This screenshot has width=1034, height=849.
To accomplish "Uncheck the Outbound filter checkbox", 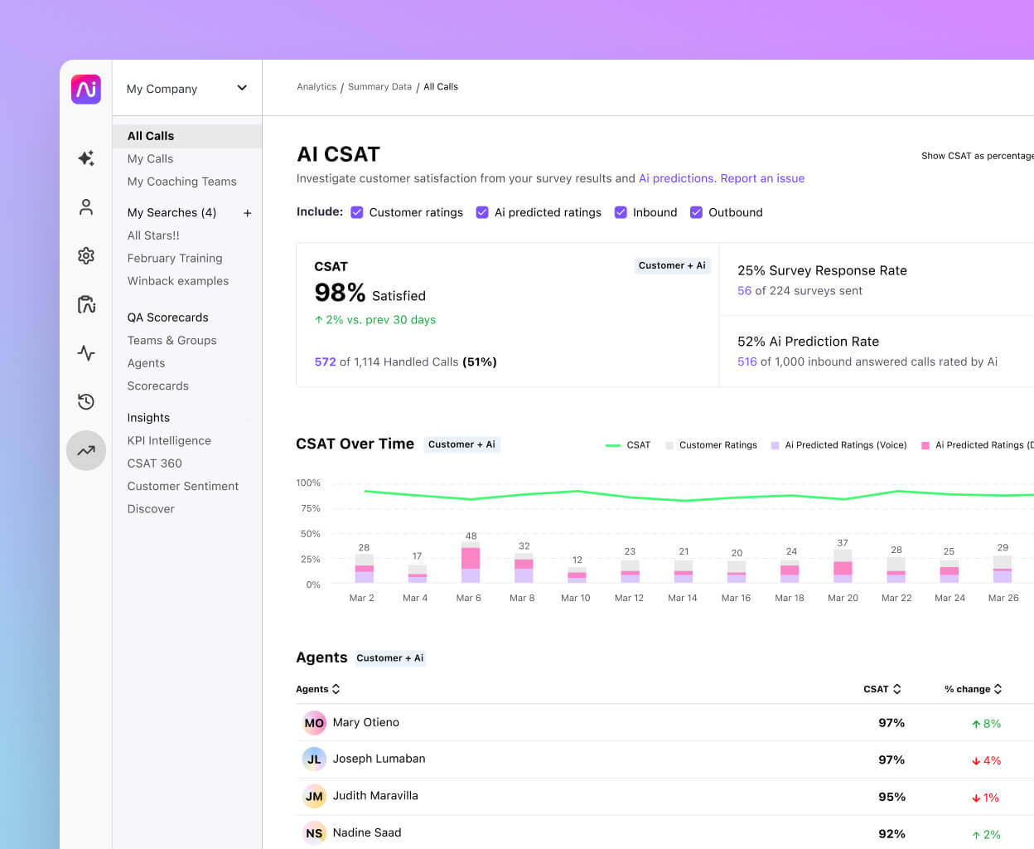I will [696, 212].
